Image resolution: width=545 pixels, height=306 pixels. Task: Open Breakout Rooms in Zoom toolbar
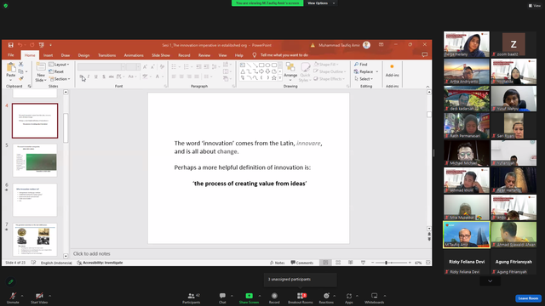301,297
